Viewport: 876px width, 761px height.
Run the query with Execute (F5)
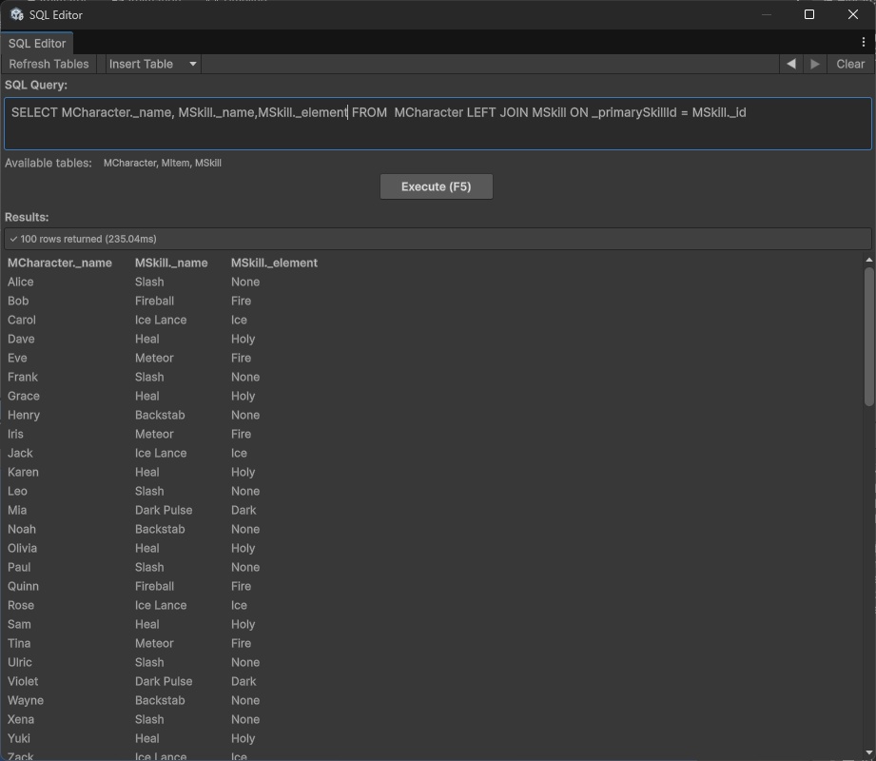[x=437, y=186]
